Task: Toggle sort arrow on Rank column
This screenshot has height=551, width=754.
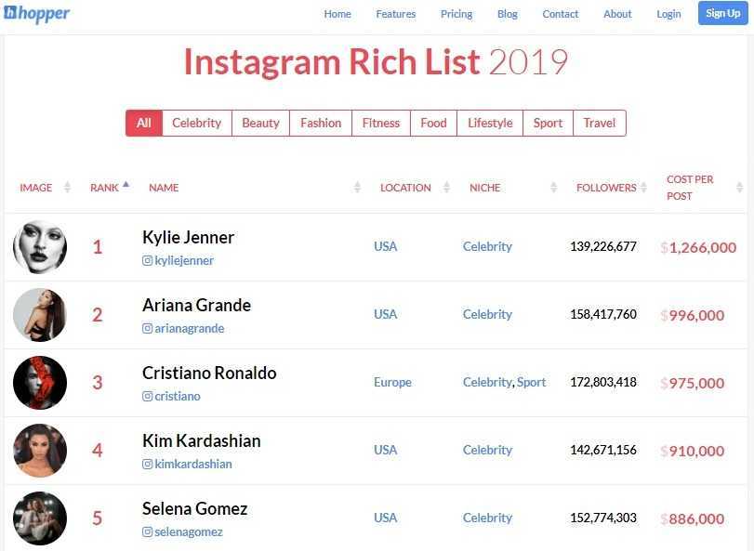Action: pyautogui.click(x=126, y=184)
